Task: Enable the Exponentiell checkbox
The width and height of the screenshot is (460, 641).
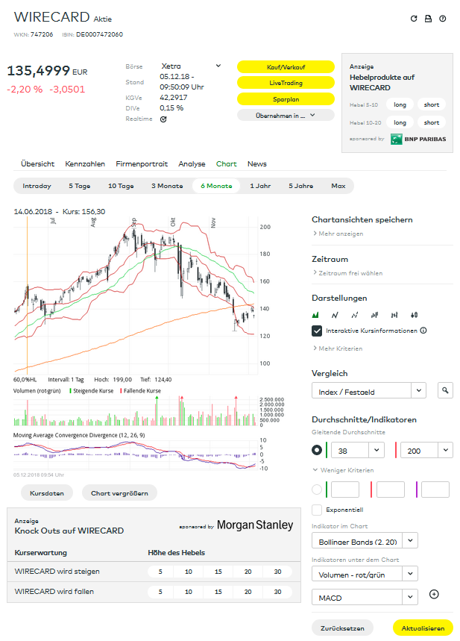Action: tap(317, 510)
